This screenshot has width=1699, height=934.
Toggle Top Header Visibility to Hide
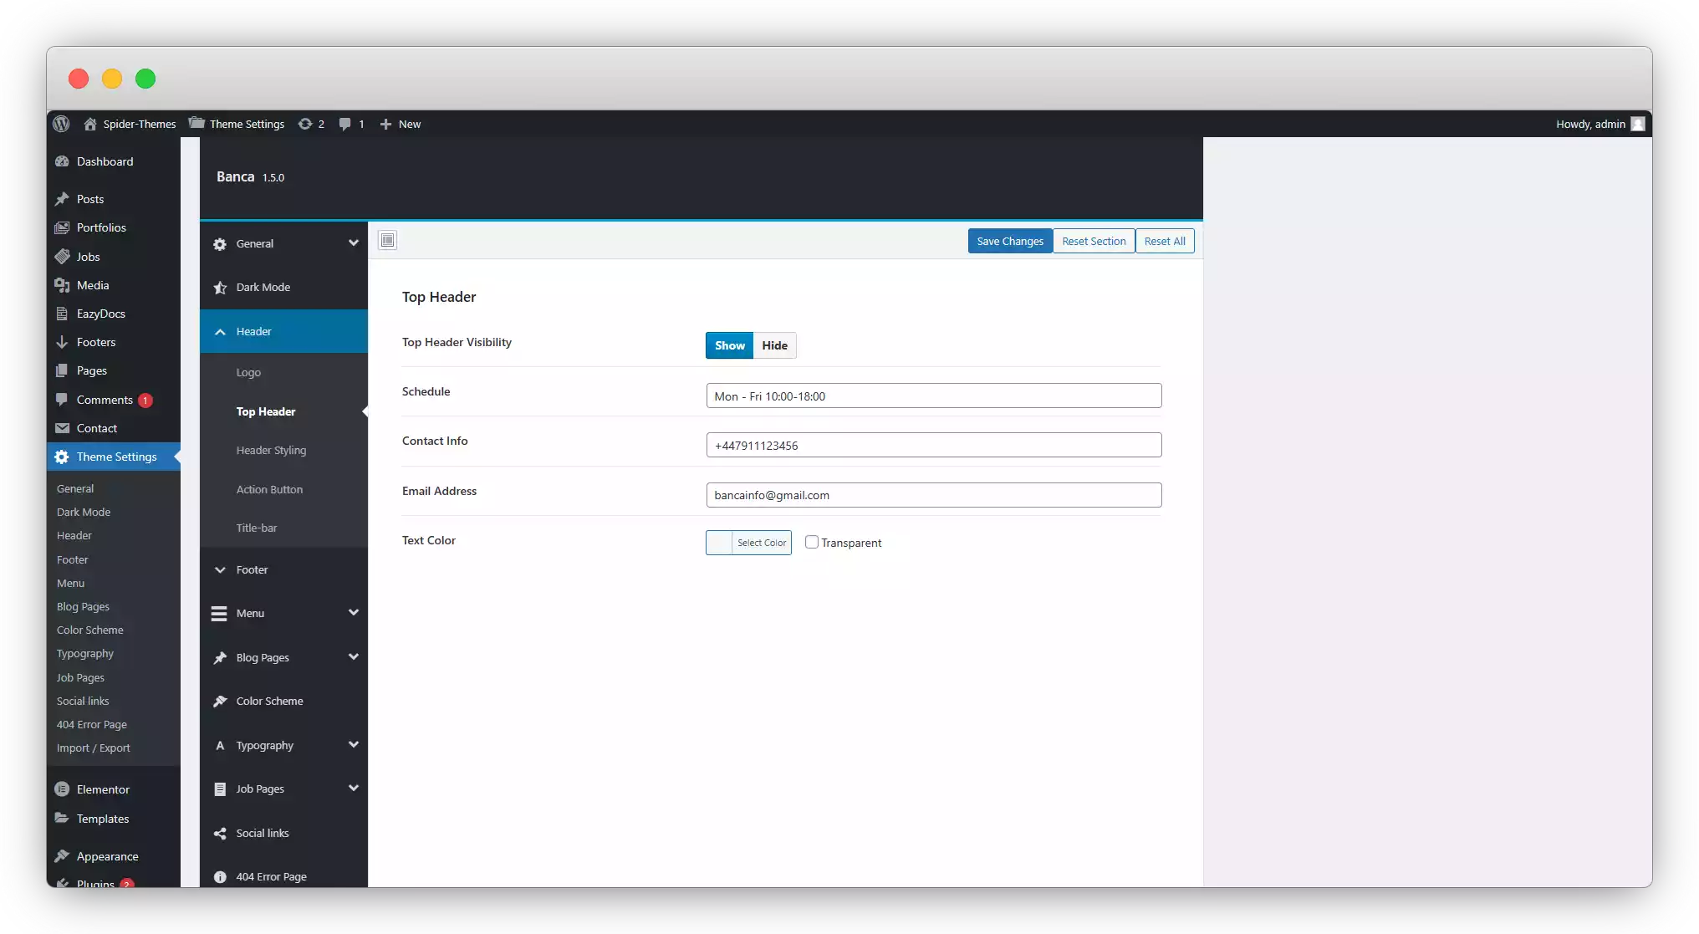click(773, 345)
